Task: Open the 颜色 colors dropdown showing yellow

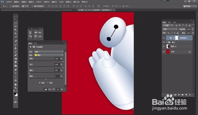Action: click(49, 55)
